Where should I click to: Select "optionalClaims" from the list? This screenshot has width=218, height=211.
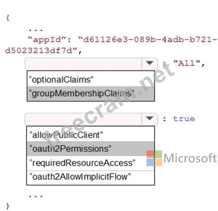point(91,79)
